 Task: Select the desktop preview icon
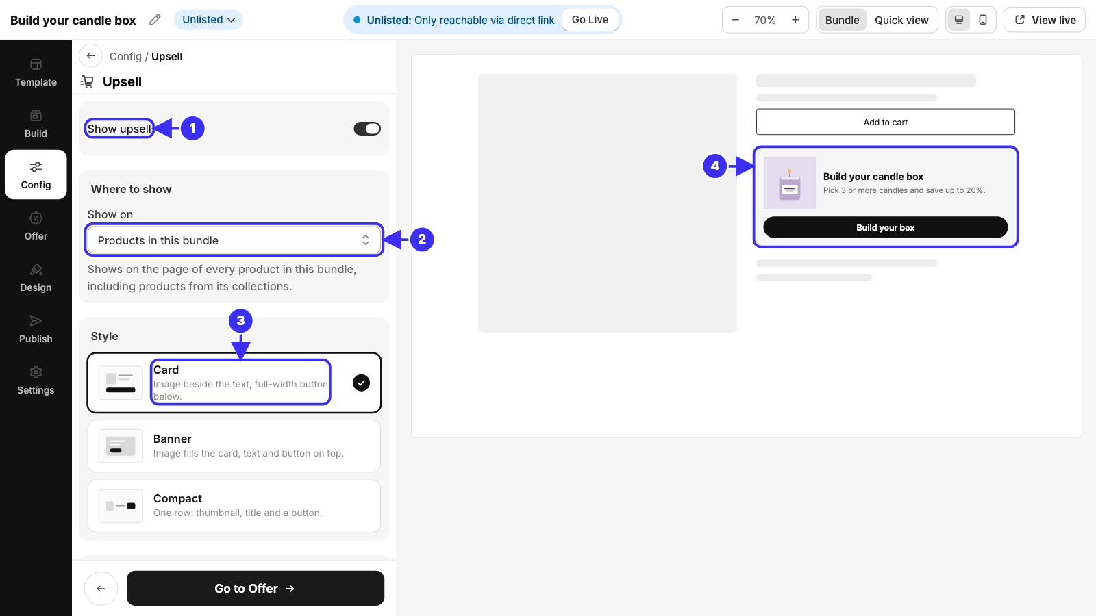[x=959, y=20]
